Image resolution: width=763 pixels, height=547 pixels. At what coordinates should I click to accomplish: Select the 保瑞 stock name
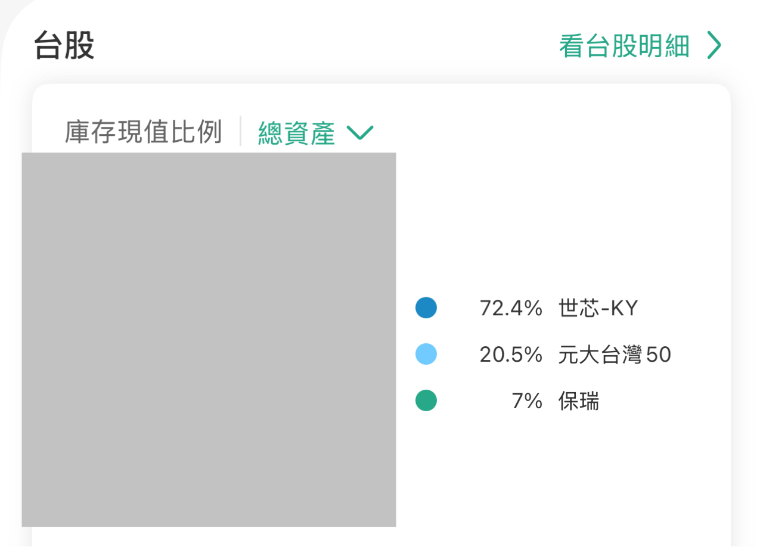(x=579, y=401)
